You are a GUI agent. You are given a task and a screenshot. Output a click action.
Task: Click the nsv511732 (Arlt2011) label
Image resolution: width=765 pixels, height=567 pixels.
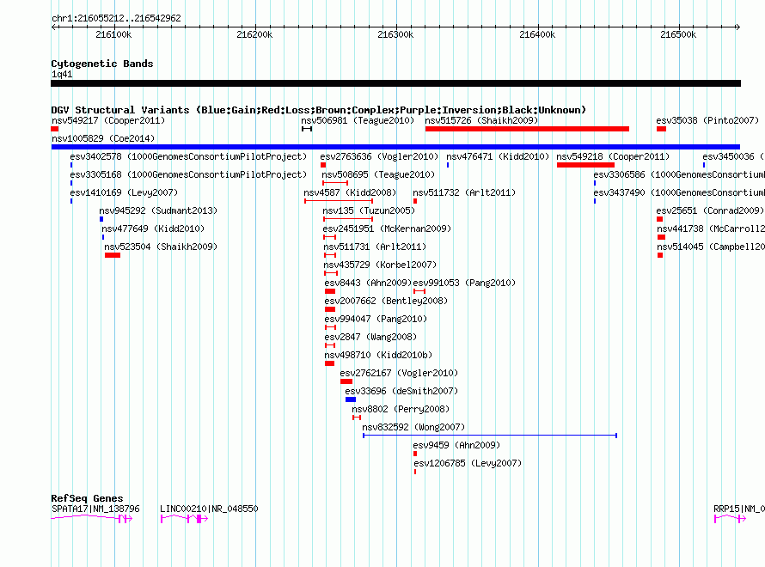point(464,192)
